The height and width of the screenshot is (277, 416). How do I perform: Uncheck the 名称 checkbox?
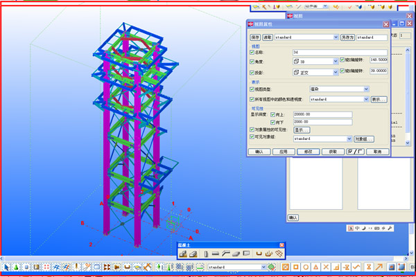[x=252, y=52]
